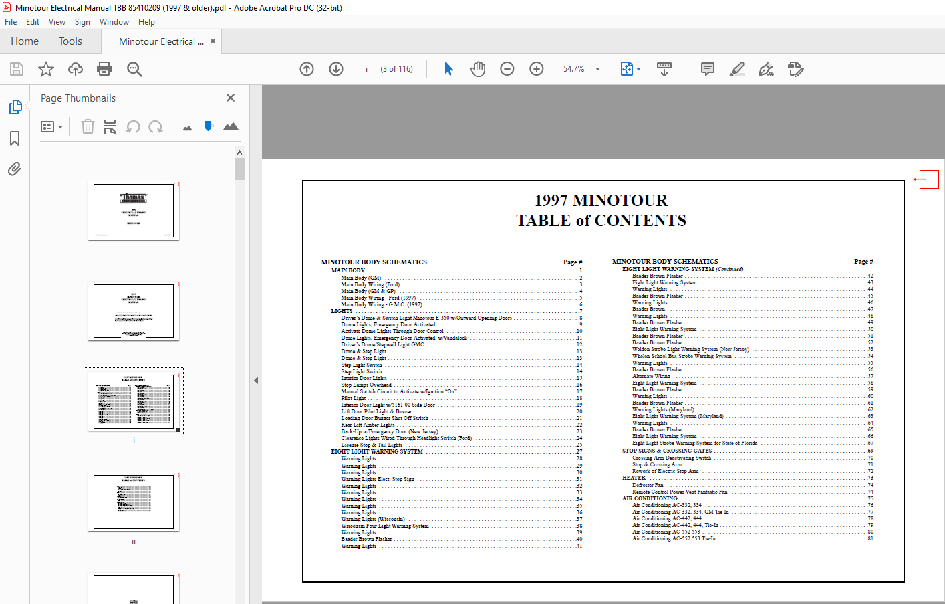Select thumbnail of page i

tap(134, 401)
